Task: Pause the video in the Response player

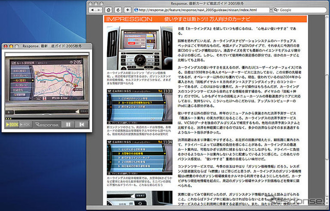Action: [68, 125]
